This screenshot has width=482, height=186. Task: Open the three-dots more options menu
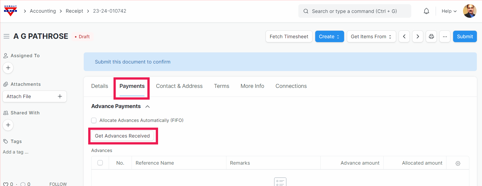[x=445, y=36]
